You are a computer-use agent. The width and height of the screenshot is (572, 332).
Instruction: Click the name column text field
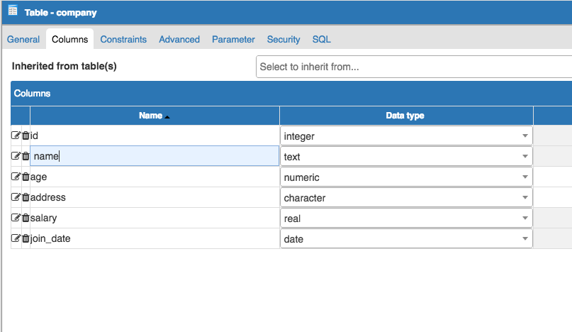(x=155, y=156)
